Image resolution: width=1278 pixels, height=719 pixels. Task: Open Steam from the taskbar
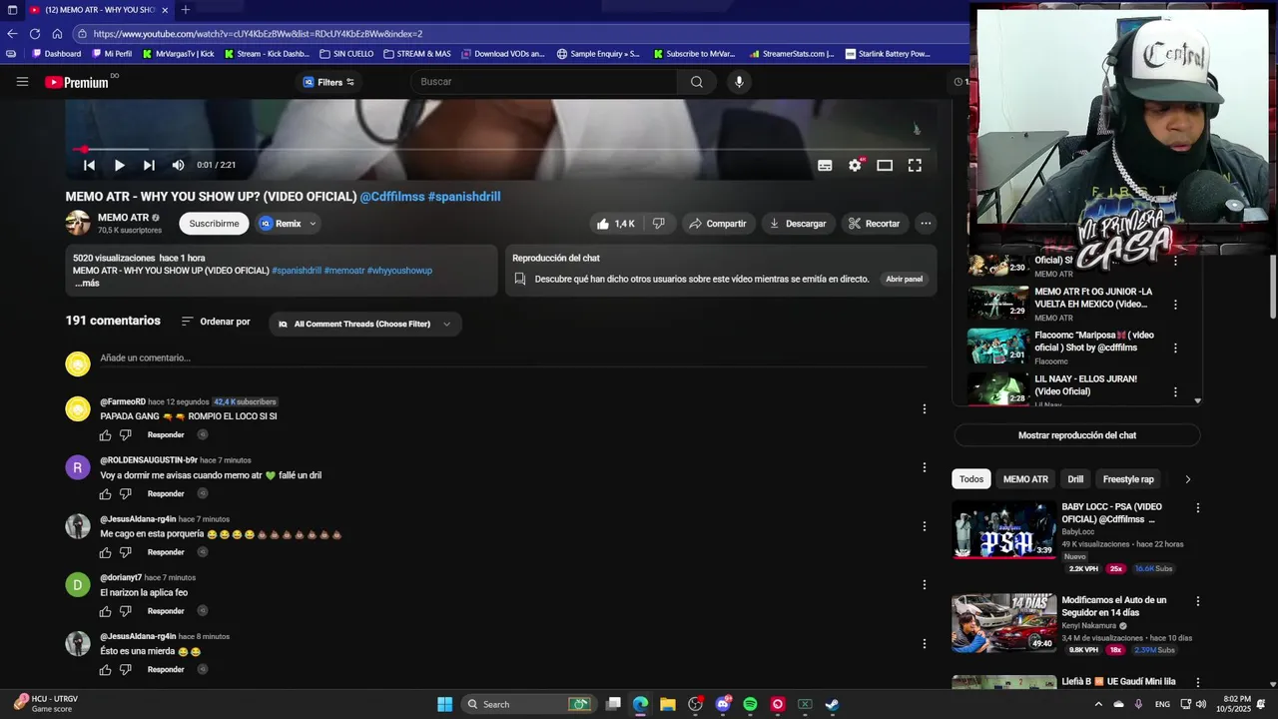[x=832, y=704]
